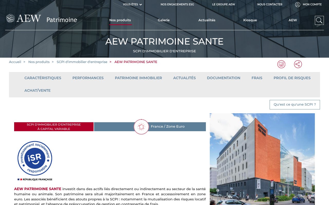Switch to Patrimoine immobilier tab

138,78
